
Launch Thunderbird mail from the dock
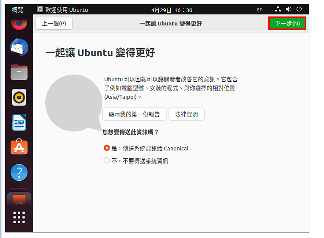[x=19, y=47]
